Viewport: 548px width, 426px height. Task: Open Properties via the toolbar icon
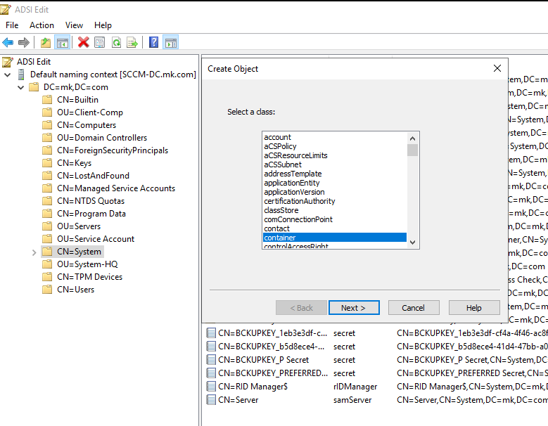pyautogui.click(x=100, y=42)
